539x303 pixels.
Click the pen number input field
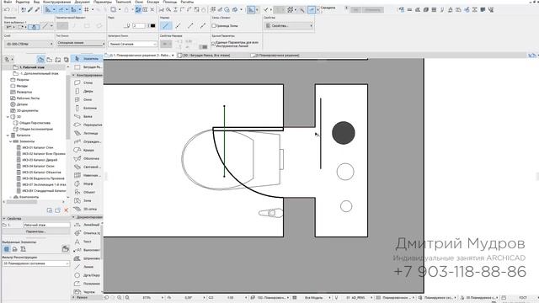139,26
